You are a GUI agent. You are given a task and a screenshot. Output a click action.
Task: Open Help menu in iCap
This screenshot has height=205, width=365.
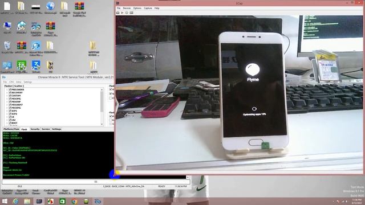coord(157,8)
